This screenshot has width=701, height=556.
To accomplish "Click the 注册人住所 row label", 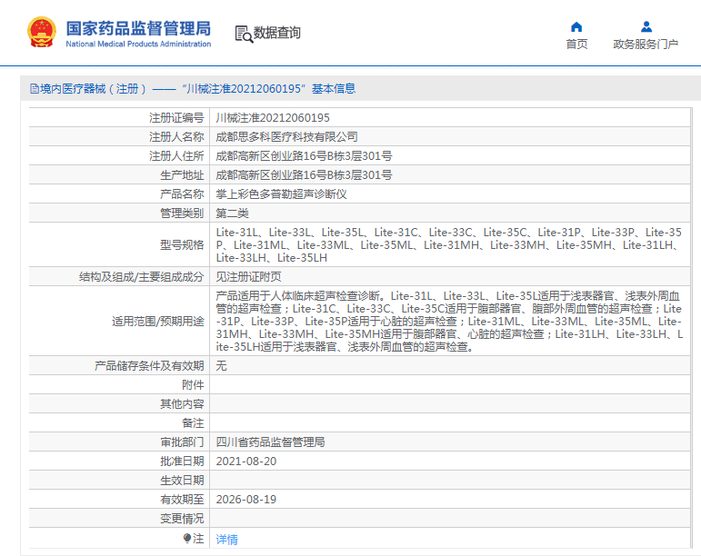I will [x=176, y=156].
